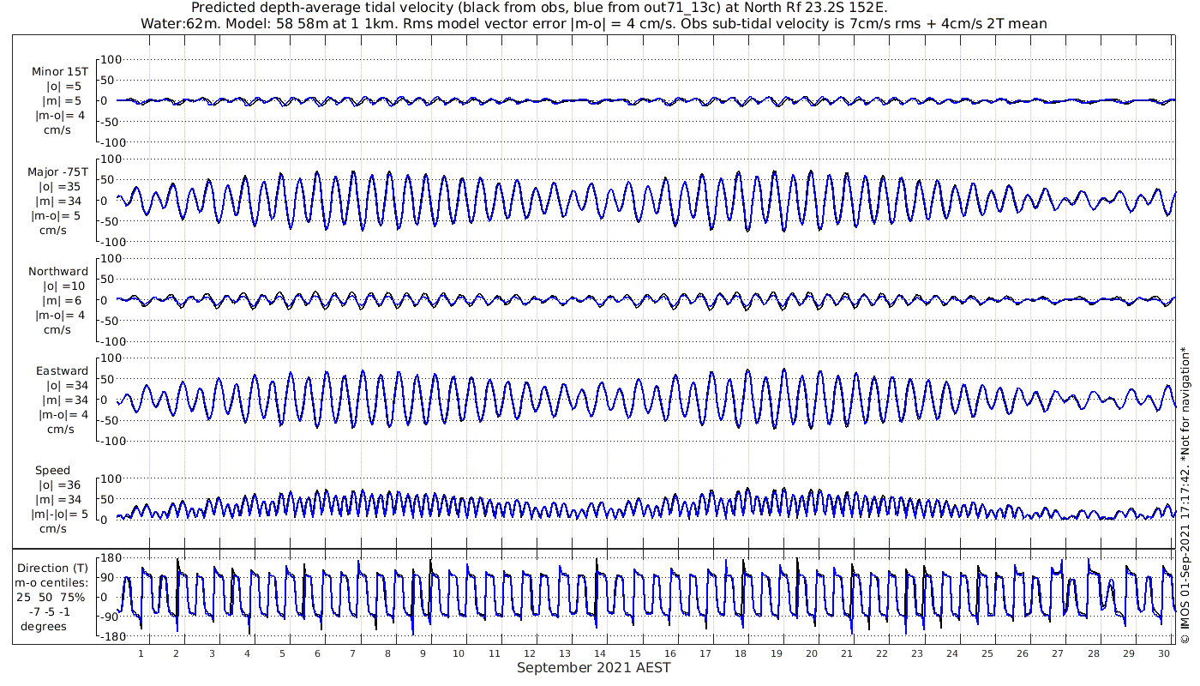Click the '-90' tick in the Direction panel
Viewport: 1200px width, 686px height.
click(110, 617)
